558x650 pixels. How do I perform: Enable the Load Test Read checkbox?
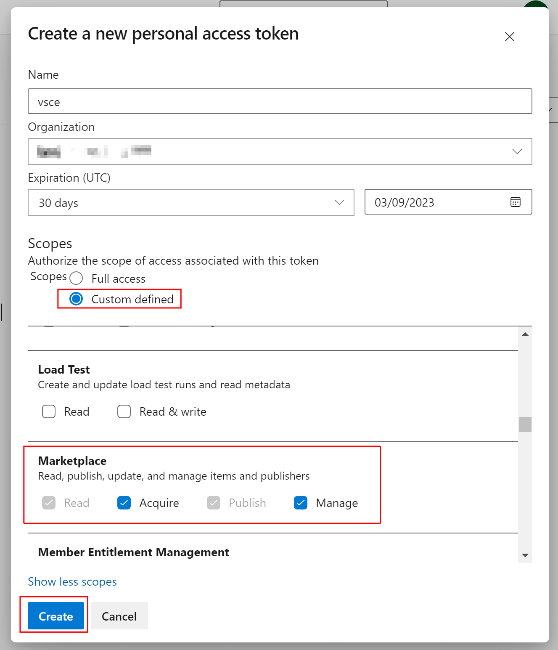(49, 411)
